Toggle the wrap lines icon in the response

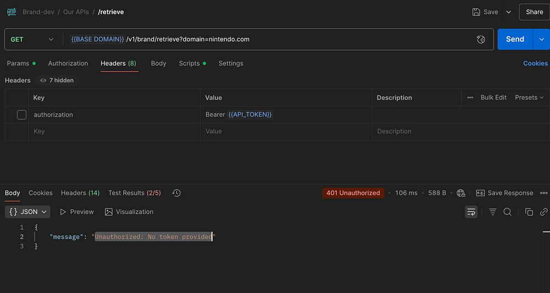tap(471, 212)
